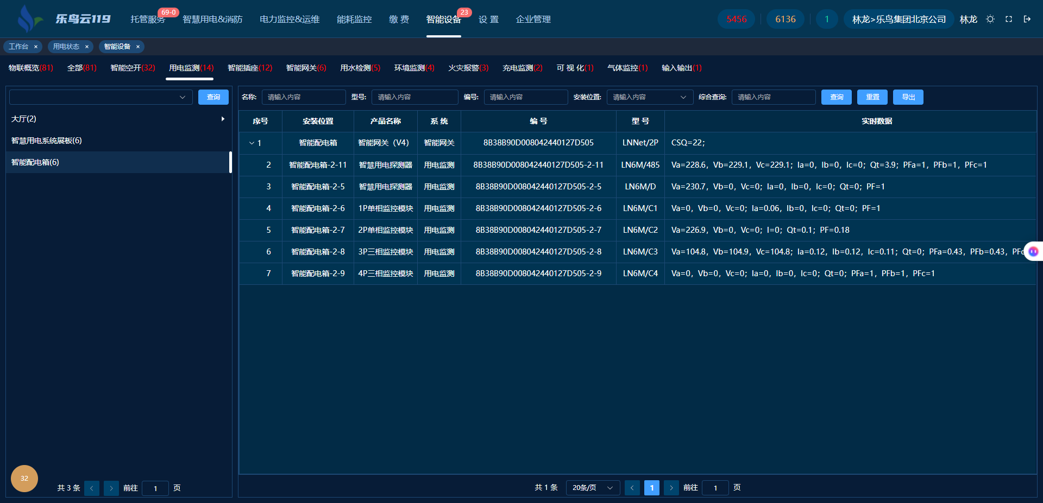This screenshot has height=503, width=1043.
Task: Click the 实时数据 column header
Action: pyautogui.click(x=877, y=122)
